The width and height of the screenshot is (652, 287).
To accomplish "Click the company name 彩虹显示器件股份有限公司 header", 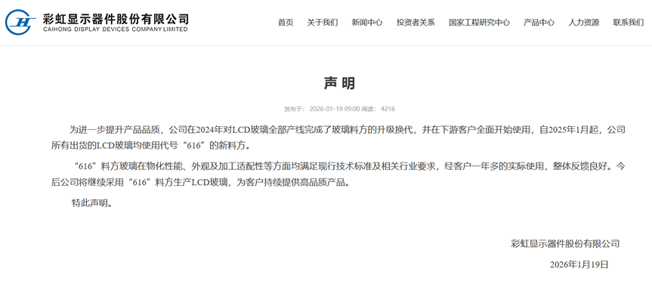I will click(x=116, y=18).
